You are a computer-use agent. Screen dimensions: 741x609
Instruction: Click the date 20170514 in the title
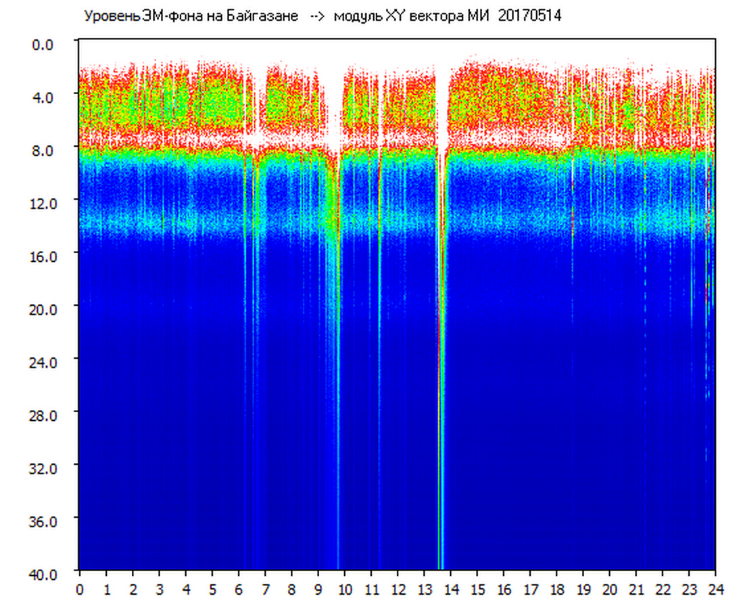coord(529,16)
